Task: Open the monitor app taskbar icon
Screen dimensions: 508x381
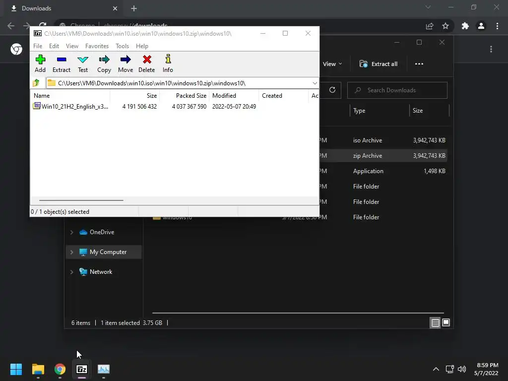Action: [x=104, y=369]
